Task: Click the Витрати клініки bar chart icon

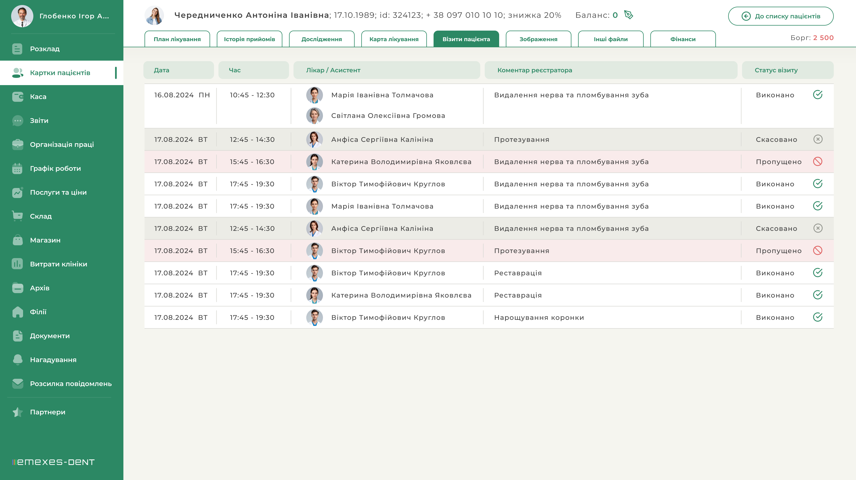Action: tap(17, 264)
